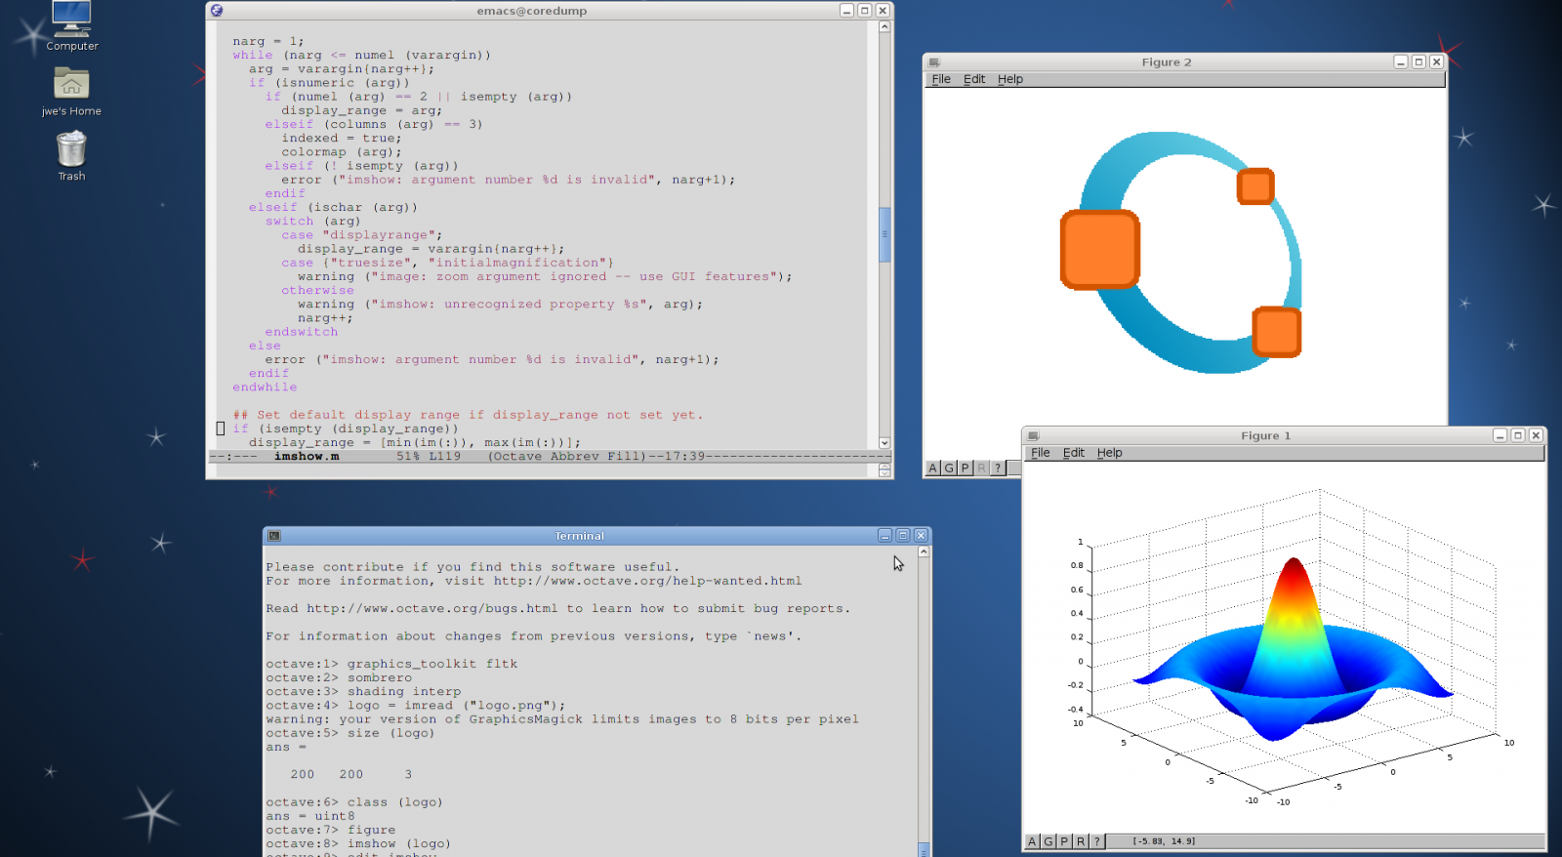1562x857 pixels.
Task: Open the File menu in Figure 1
Action: coord(1041,453)
